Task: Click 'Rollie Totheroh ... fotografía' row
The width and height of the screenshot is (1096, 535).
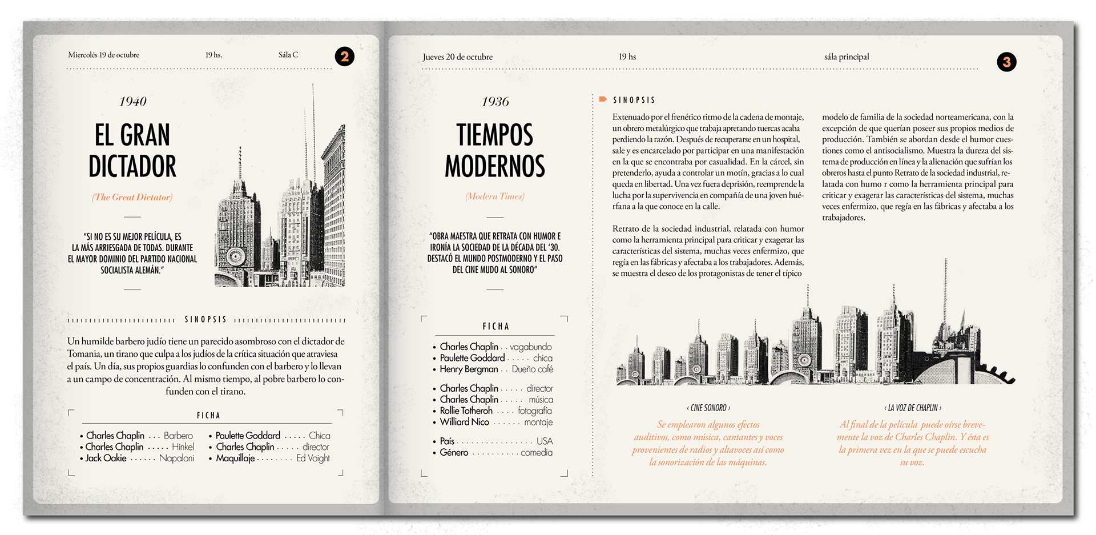Action: point(492,411)
